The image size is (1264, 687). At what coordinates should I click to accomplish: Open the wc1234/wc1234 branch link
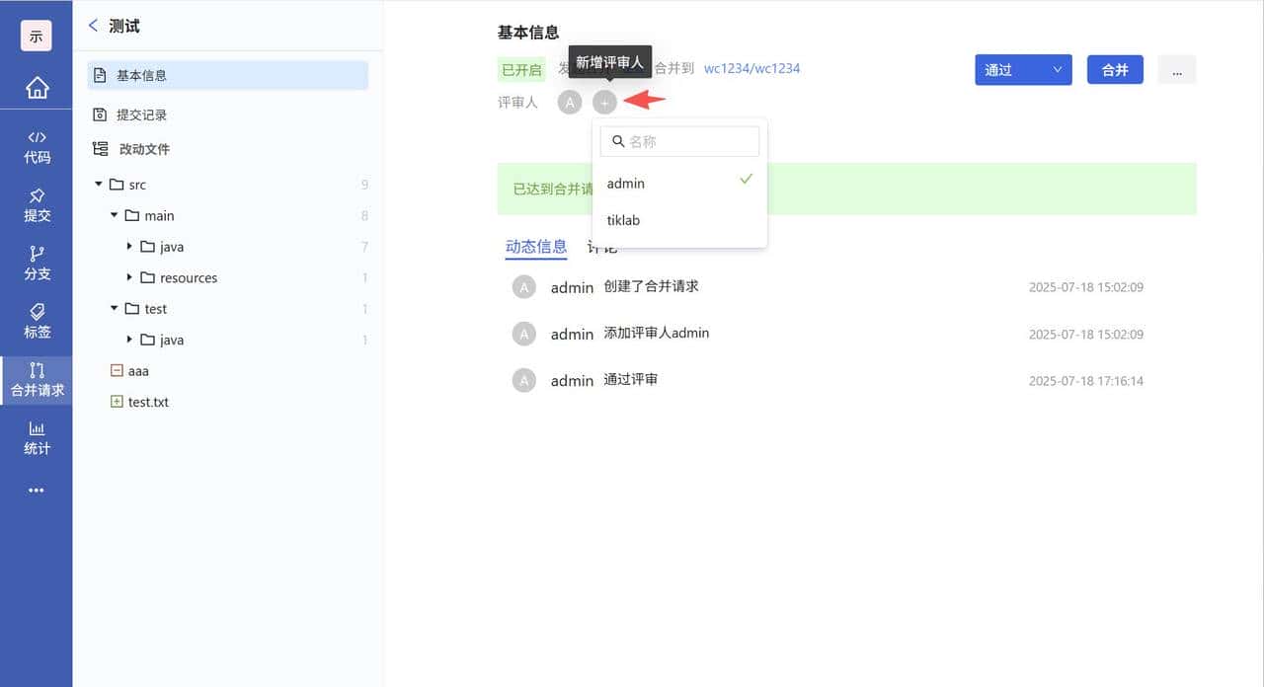(752, 68)
